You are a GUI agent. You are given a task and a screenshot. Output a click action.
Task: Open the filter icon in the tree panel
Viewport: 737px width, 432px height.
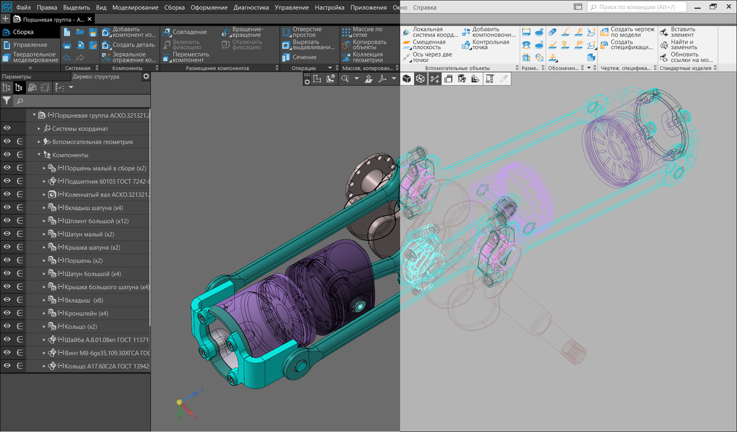coord(7,101)
